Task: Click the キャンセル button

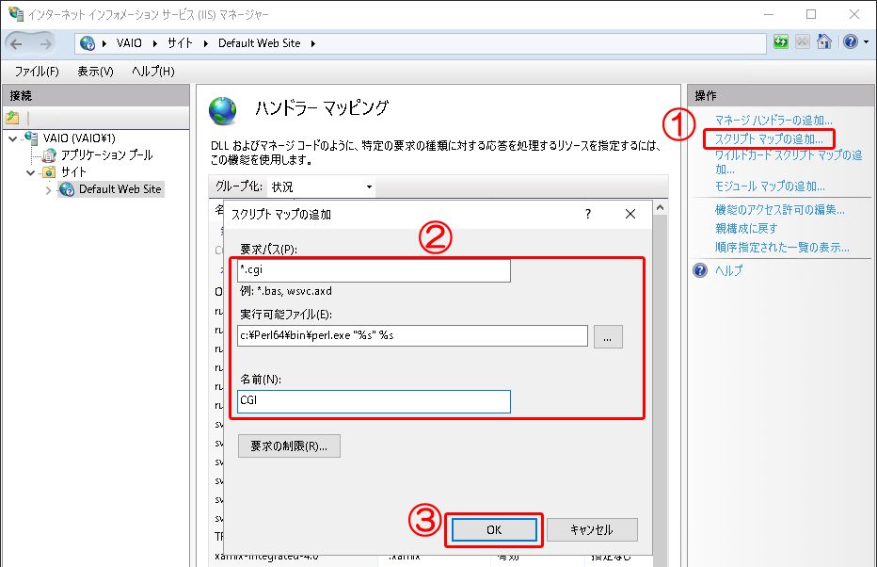Action: point(591,529)
